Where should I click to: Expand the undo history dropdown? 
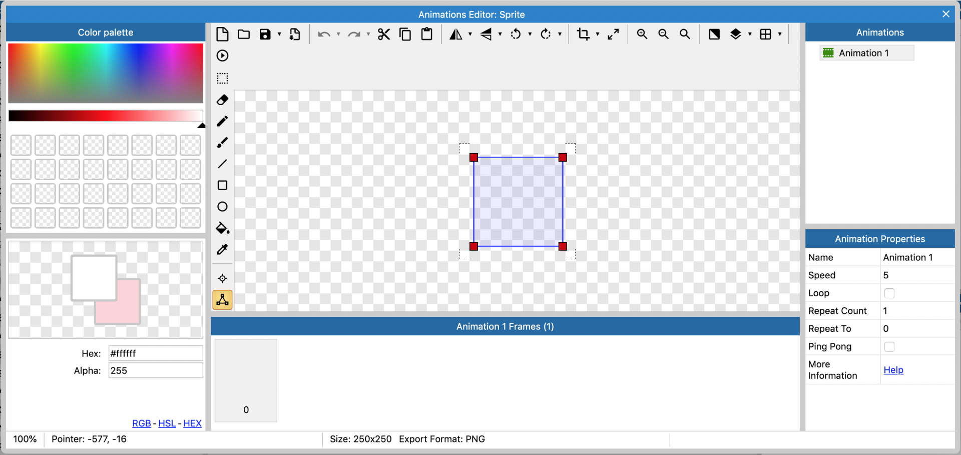tap(338, 34)
